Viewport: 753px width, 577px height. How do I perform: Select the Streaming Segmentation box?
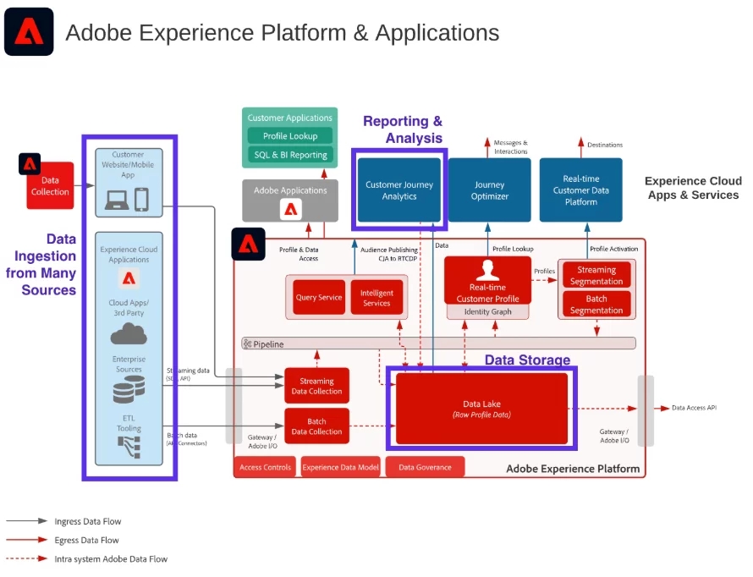click(x=596, y=275)
